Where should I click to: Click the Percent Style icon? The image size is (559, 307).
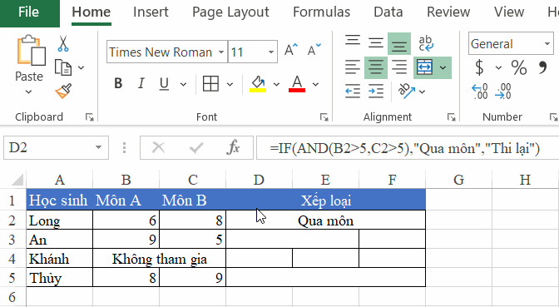point(519,67)
